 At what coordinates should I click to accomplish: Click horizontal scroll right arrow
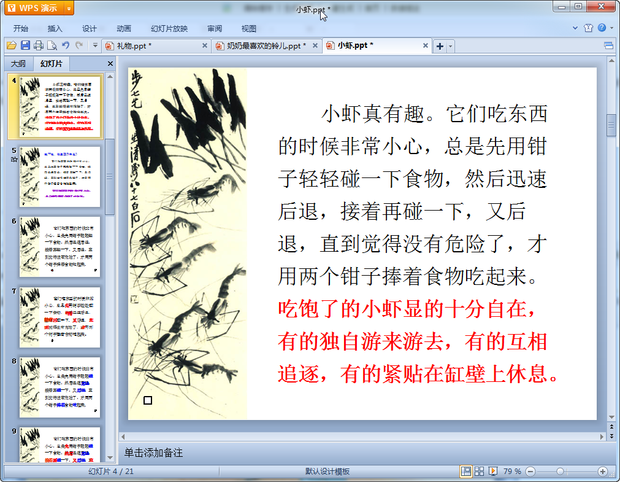602,437
